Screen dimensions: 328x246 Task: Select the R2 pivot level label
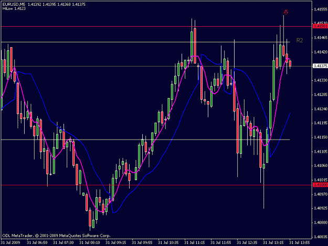point(300,40)
